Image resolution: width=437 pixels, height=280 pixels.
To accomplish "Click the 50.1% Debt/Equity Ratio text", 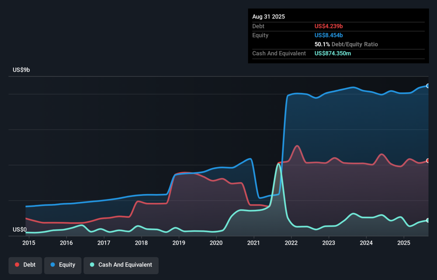I will 346,44.
